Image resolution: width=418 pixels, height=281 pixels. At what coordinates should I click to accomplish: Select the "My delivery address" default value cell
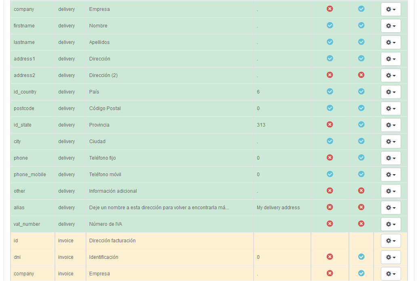(x=278, y=208)
